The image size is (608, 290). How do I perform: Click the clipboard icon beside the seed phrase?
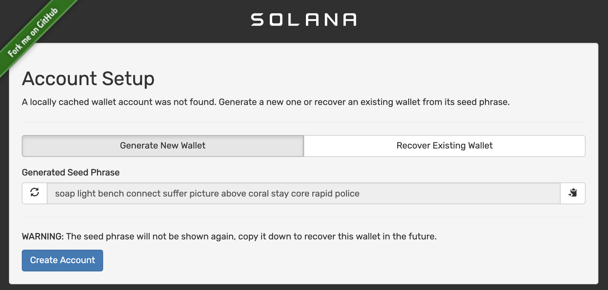(573, 193)
